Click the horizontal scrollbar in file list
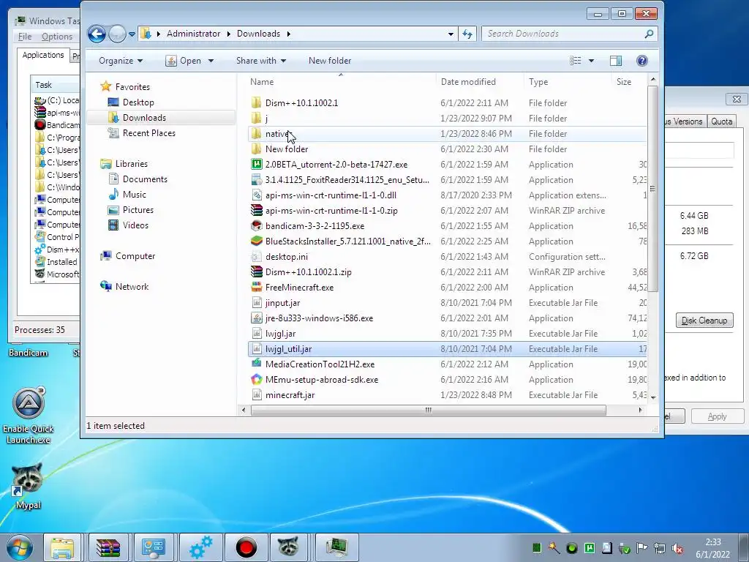The image size is (749, 562). (429, 410)
